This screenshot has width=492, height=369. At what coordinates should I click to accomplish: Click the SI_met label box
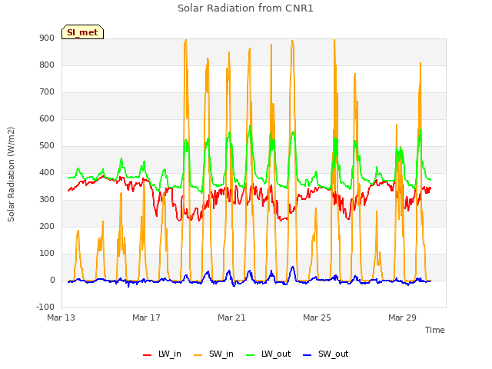coord(82,32)
